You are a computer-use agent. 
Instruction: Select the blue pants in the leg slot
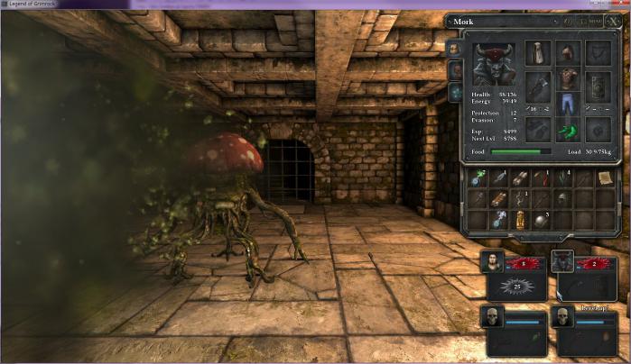point(568,104)
